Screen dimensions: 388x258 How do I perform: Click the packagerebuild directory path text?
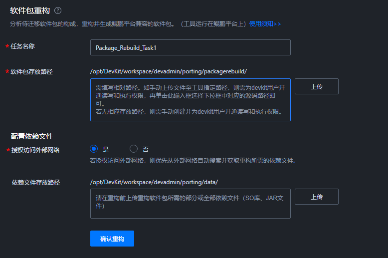click(169, 71)
